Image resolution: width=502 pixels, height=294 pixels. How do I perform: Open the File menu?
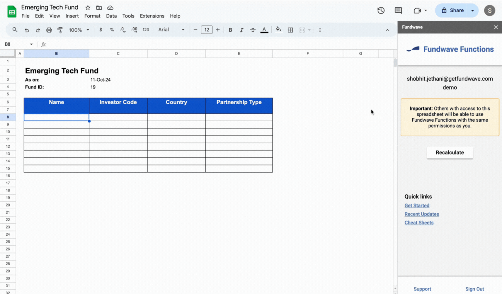pos(25,16)
